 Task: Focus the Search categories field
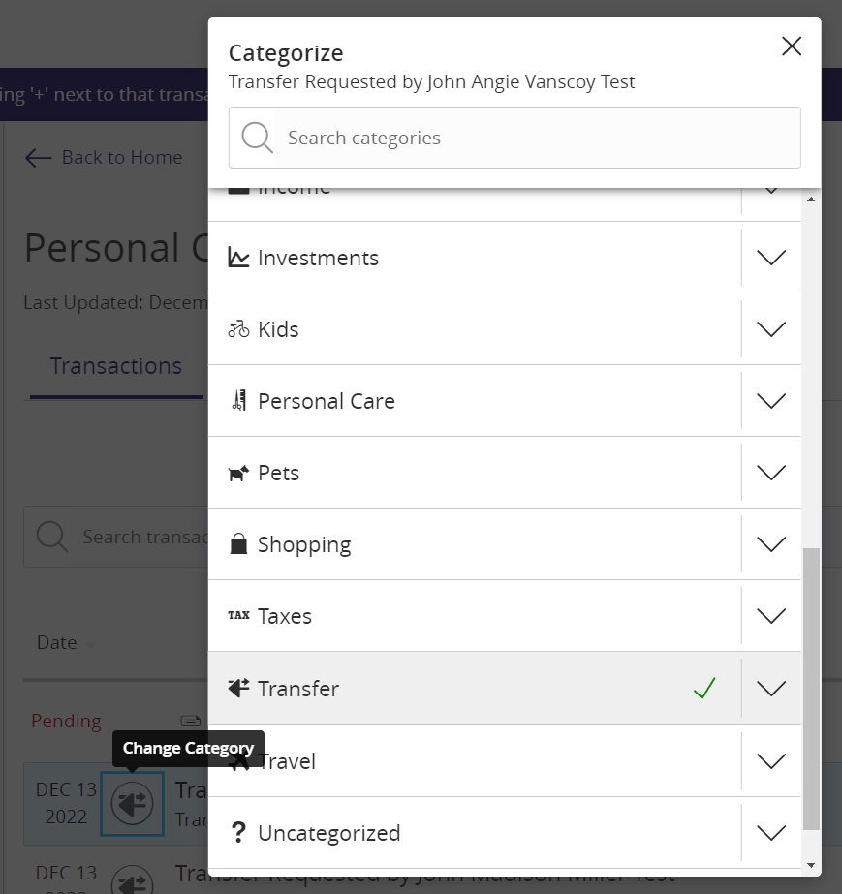click(x=515, y=138)
